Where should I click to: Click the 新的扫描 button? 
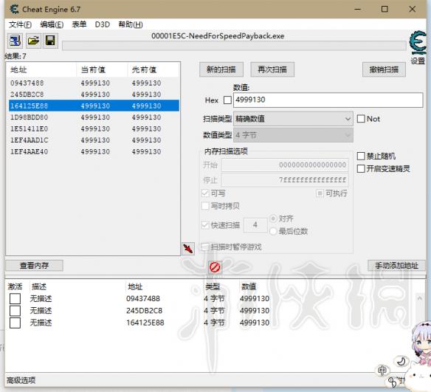pyautogui.click(x=221, y=69)
